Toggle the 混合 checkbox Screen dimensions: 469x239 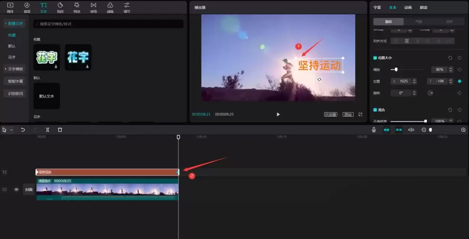[375, 110]
